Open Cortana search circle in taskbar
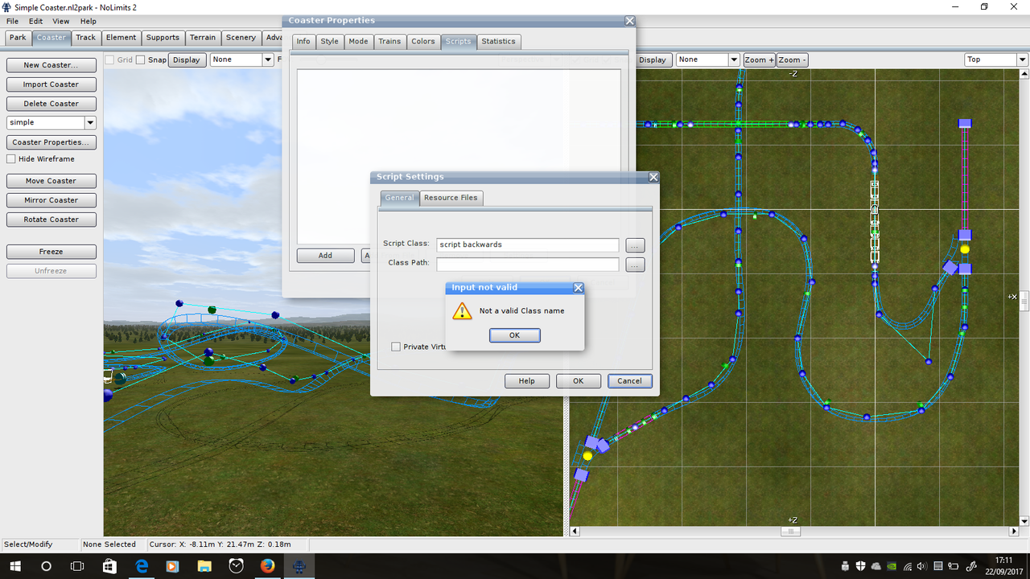This screenshot has height=579, width=1030. 46,566
